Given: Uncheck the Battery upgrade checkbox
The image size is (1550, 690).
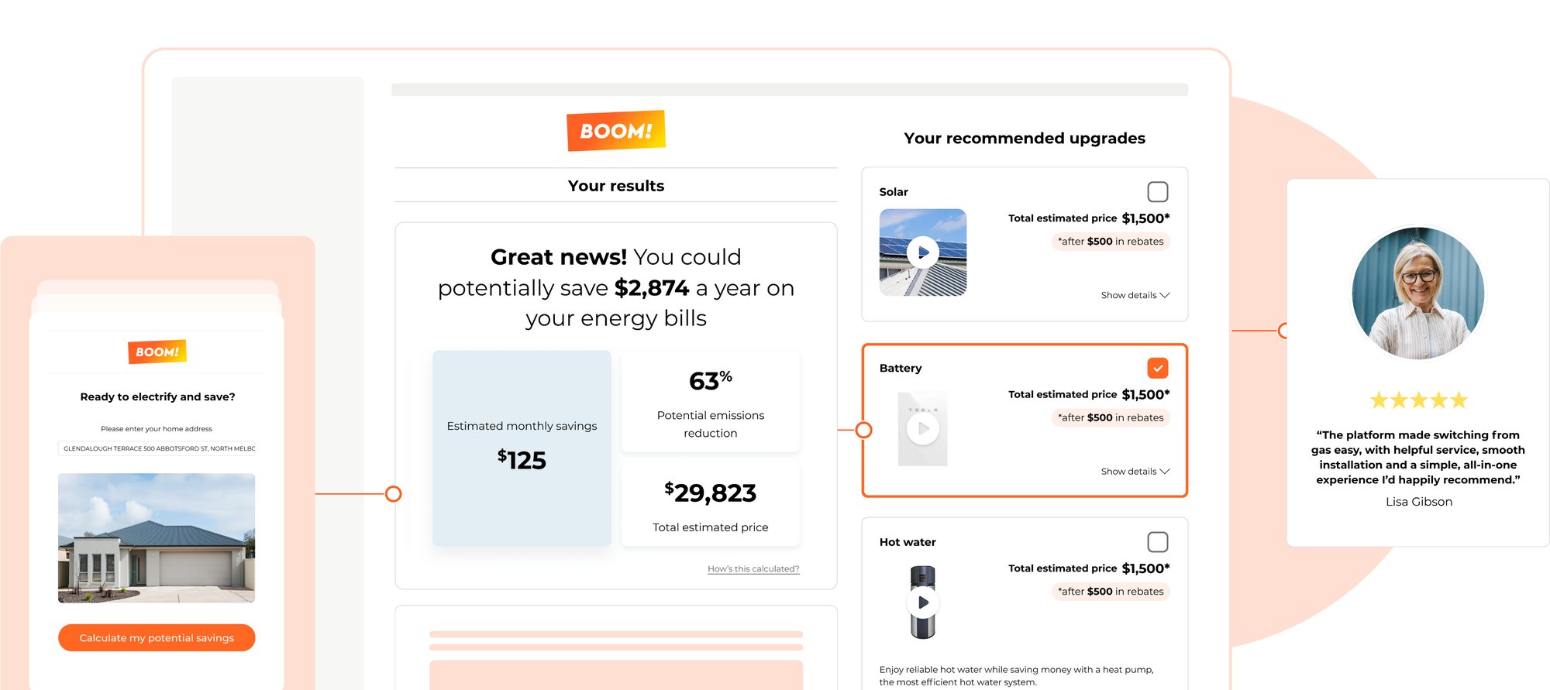Looking at the screenshot, I should (1157, 368).
